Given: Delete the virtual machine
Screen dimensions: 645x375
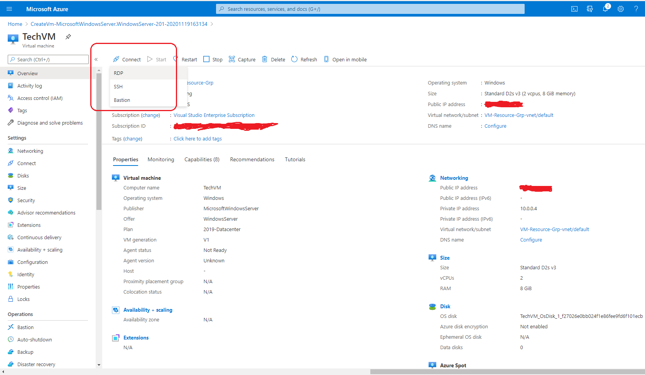Looking at the screenshot, I should [274, 59].
